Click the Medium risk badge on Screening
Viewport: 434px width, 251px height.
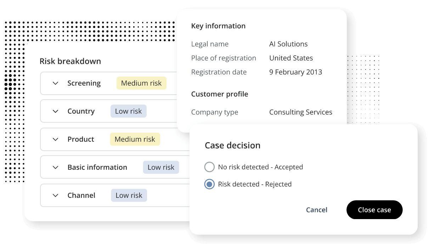(141, 83)
